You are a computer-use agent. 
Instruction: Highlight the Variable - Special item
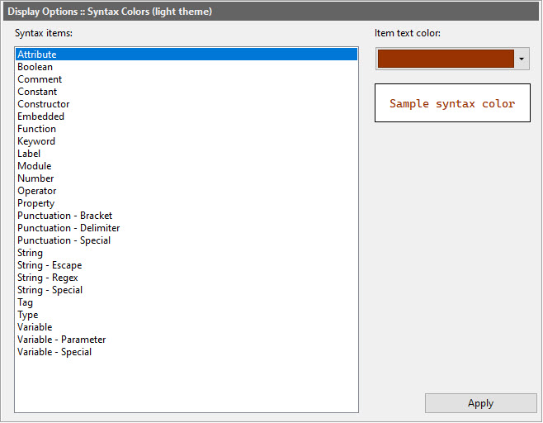pyautogui.click(x=187, y=352)
